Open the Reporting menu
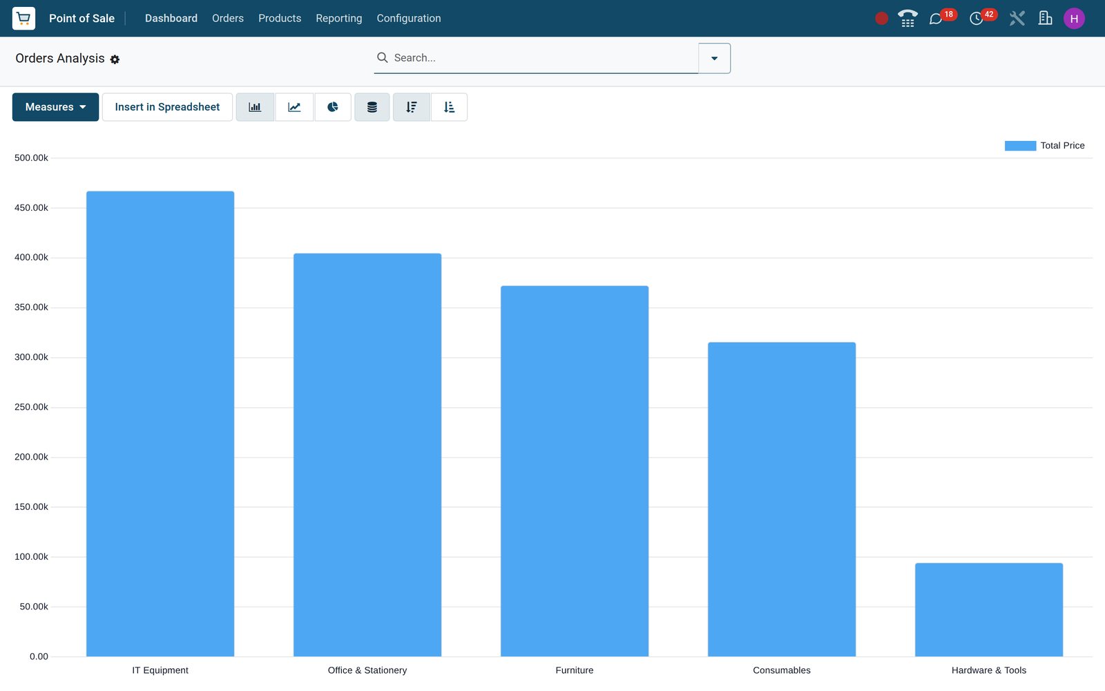Screen dimensions: 1105x691 [338, 19]
